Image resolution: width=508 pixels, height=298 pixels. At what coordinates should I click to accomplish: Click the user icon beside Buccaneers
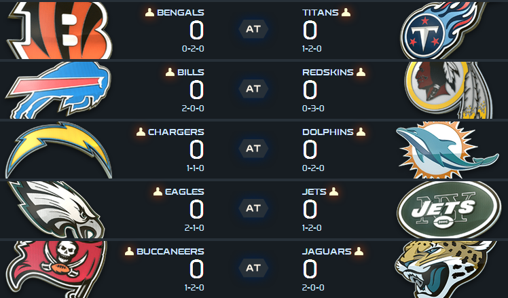point(129,251)
